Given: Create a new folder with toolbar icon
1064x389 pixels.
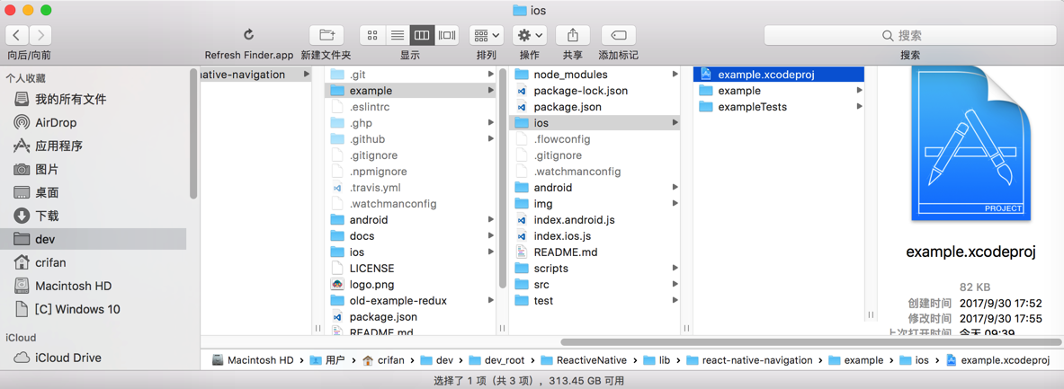Looking at the screenshot, I should pos(326,34).
